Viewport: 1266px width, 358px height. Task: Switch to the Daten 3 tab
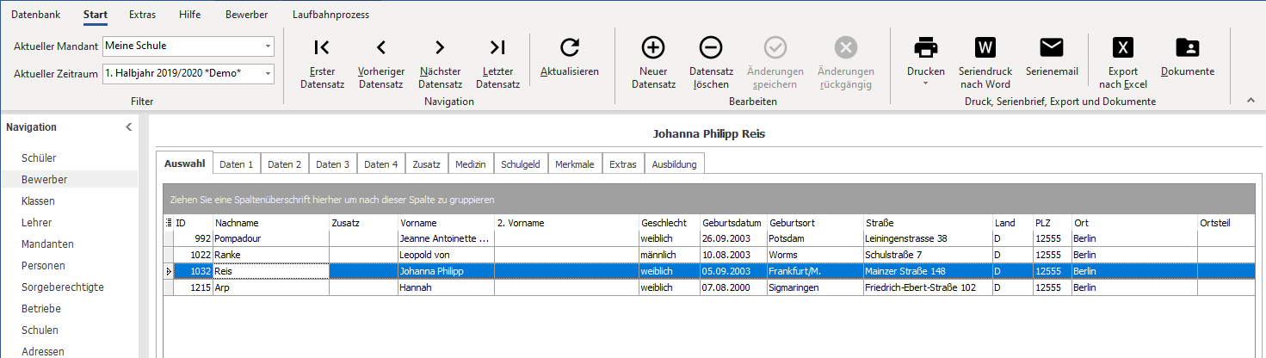[x=332, y=164]
